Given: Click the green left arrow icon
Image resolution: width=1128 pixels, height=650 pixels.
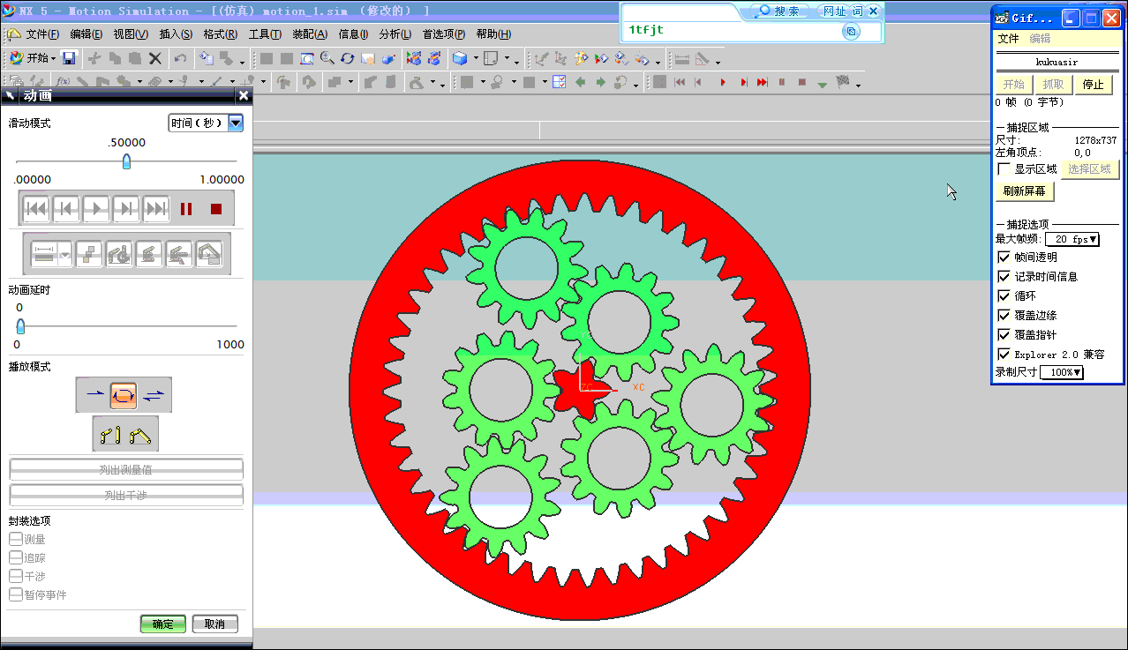Looking at the screenshot, I should pyautogui.click(x=580, y=82).
